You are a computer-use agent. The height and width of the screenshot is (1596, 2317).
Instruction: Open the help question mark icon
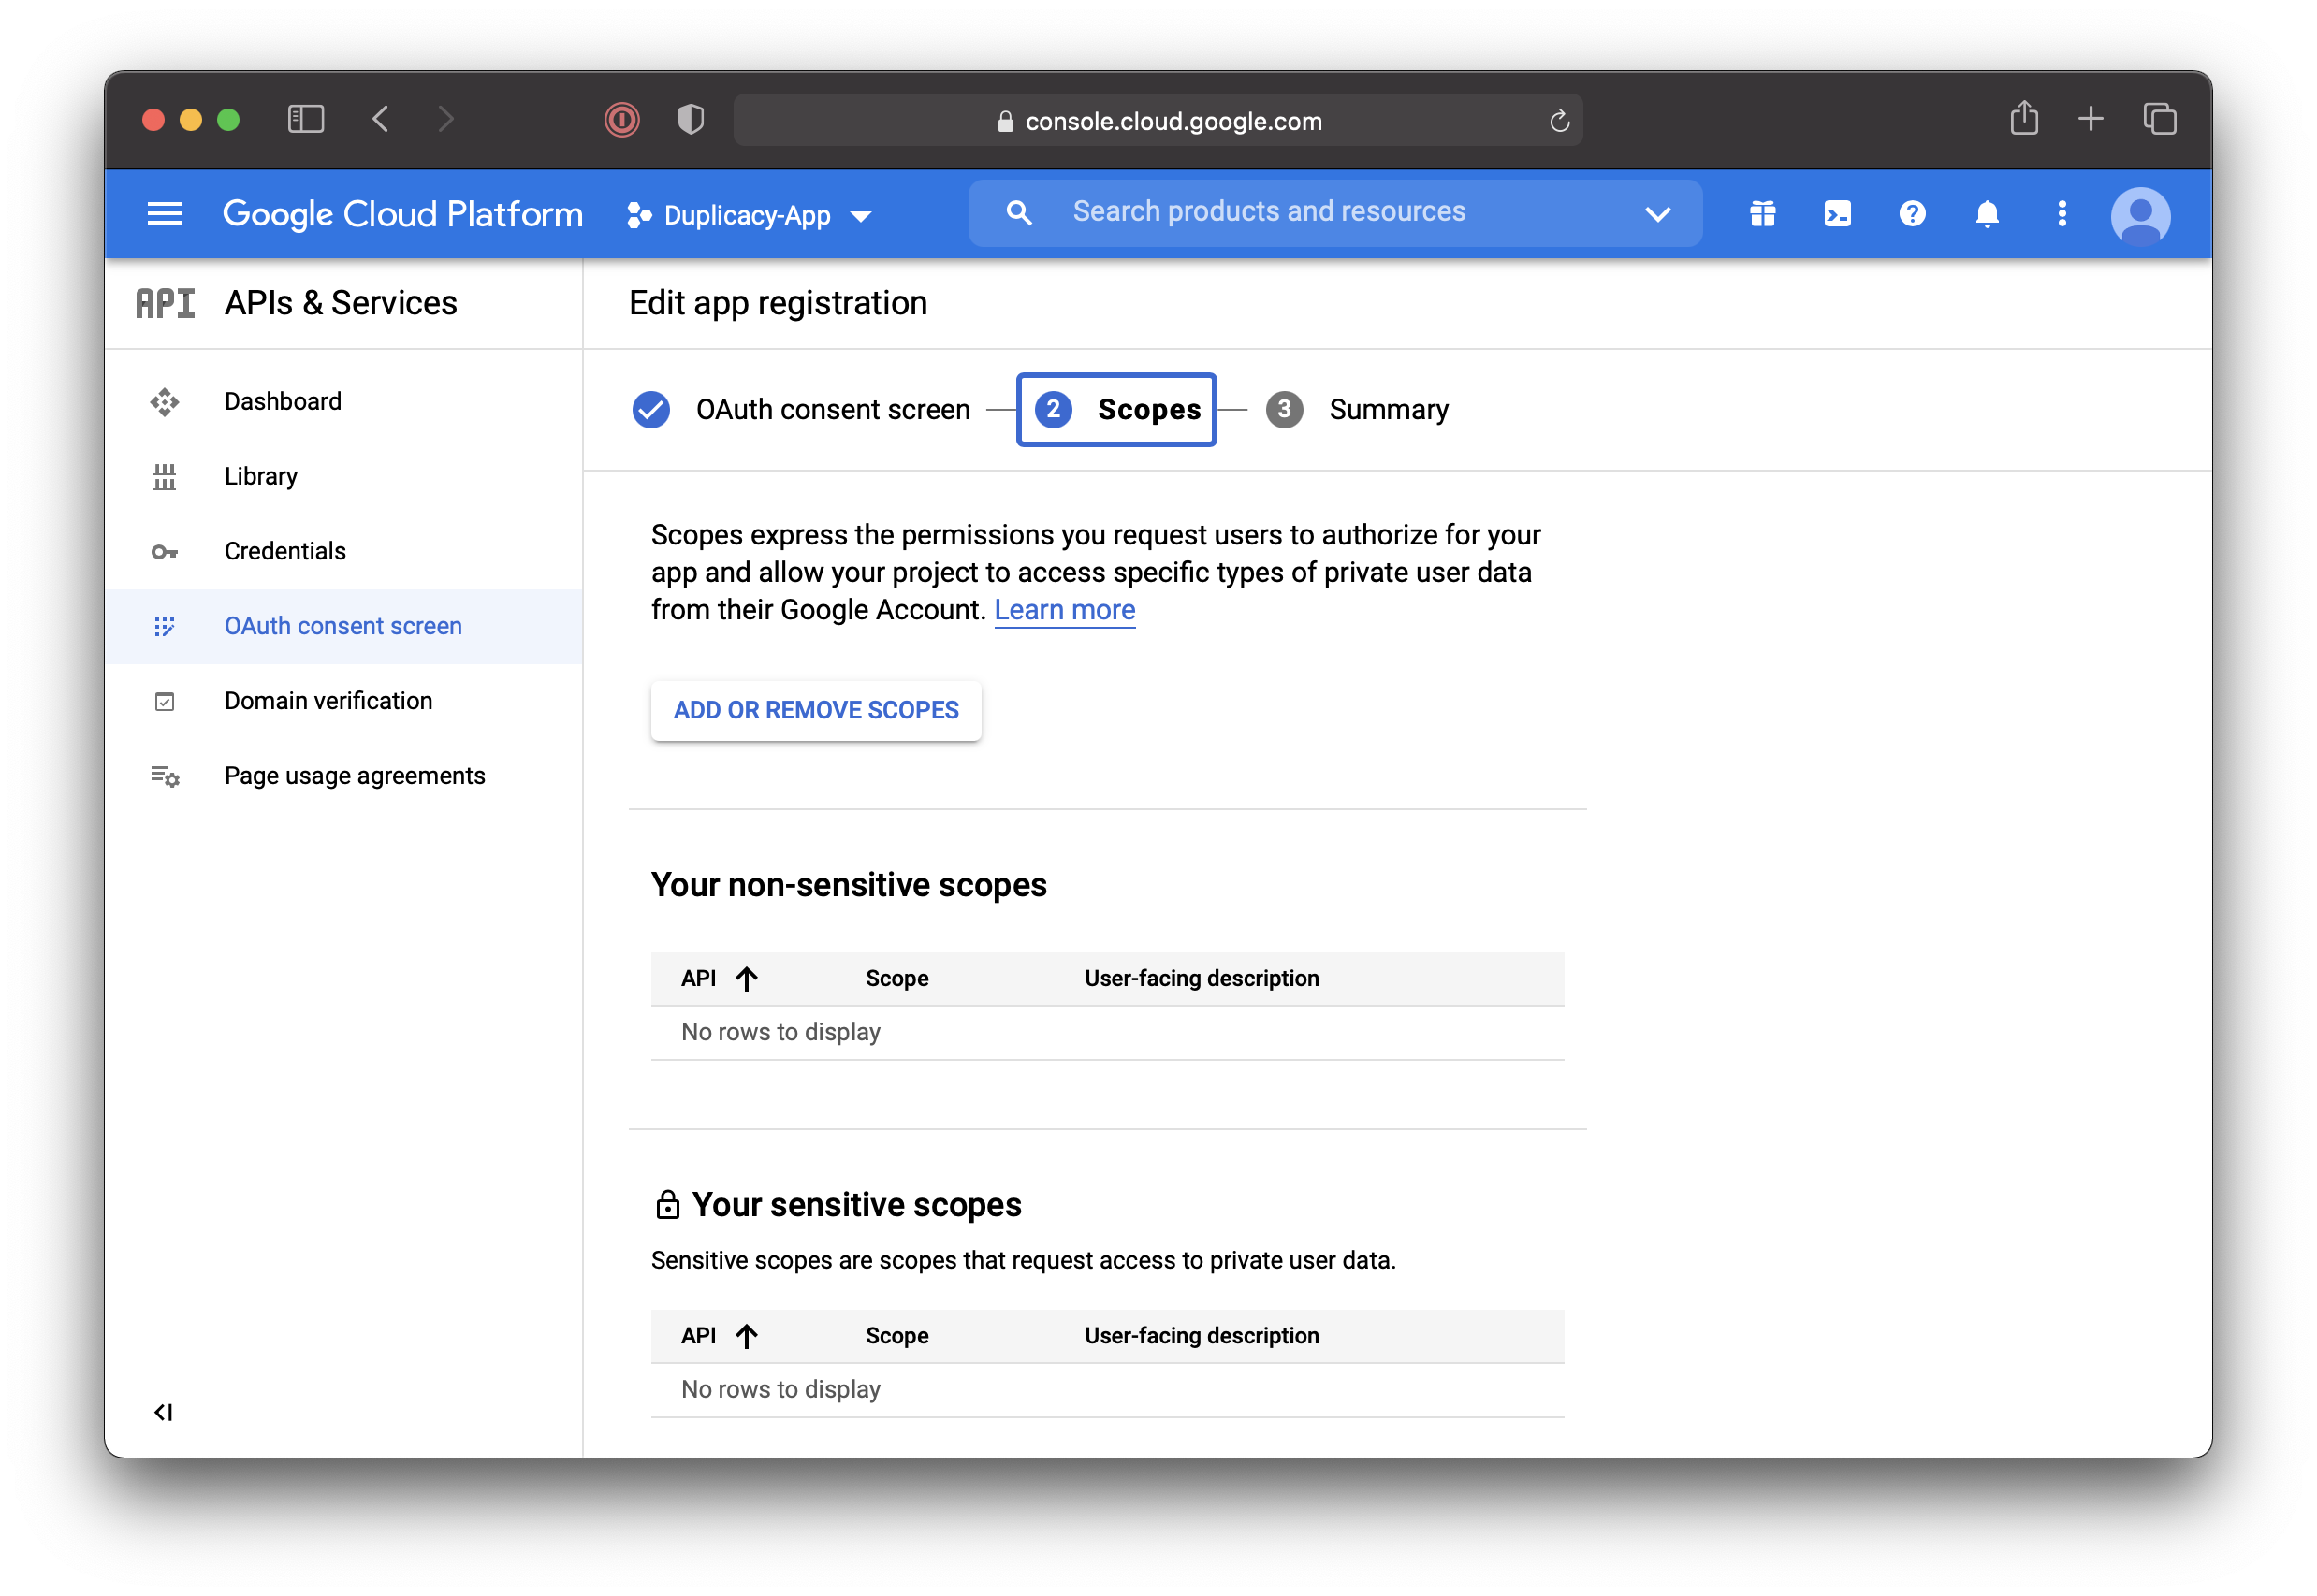coord(1912,214)
